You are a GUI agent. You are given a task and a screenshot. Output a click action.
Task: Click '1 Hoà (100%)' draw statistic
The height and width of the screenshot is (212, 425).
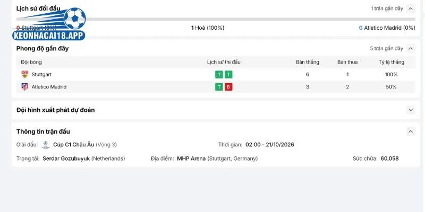[x=208, y=28]
